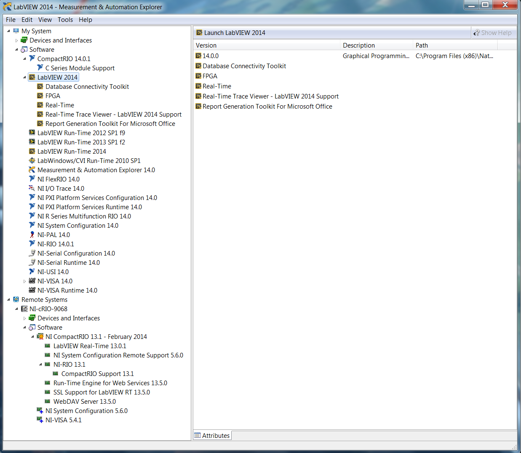
Task: Select NI FlexRIO 14.0 in the tree
Action: 59,179
